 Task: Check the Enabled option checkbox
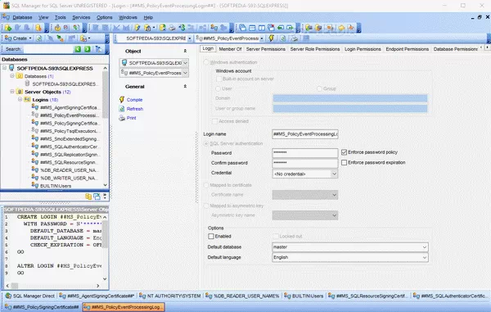211,236
